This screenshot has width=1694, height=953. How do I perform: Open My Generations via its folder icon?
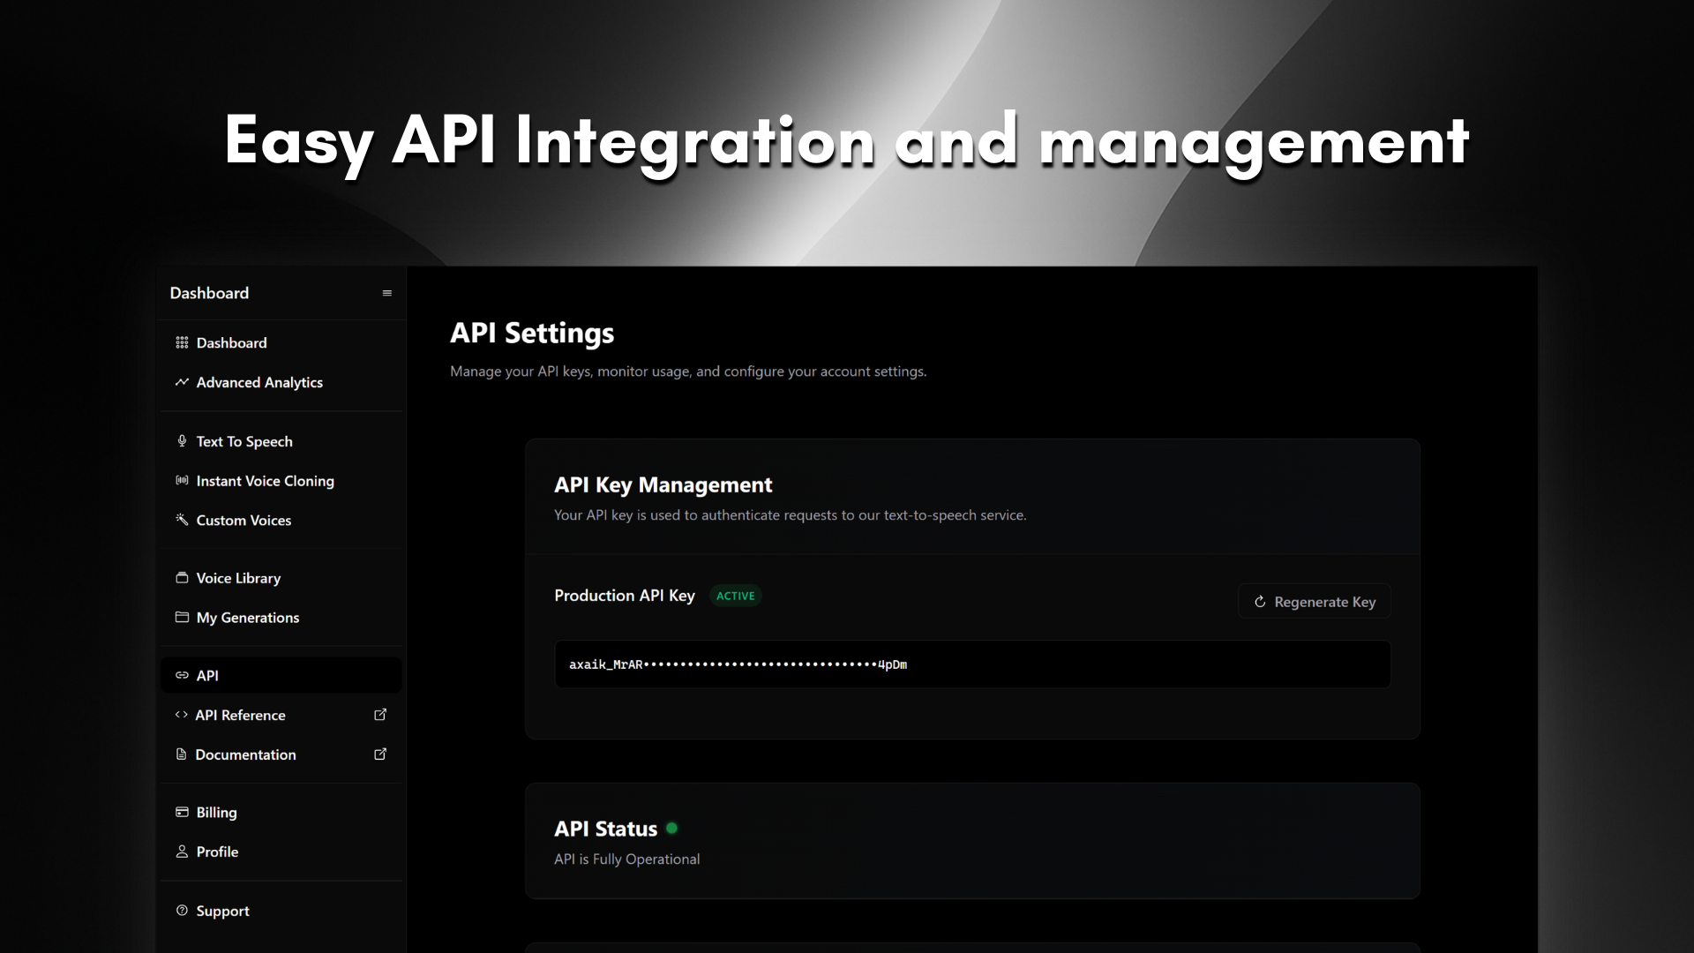(x=182, y=618)
